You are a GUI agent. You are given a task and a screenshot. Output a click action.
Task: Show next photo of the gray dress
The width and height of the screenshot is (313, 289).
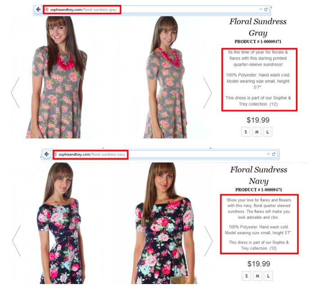pos(208,93)
